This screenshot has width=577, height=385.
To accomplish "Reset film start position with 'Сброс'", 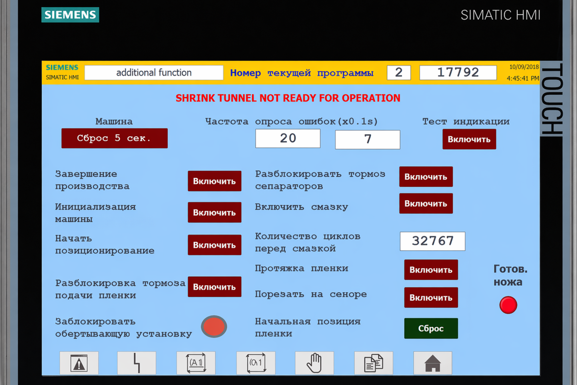I will [431, 328].
